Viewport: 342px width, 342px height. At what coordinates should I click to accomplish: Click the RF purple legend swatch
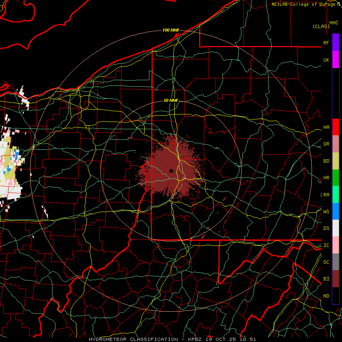click(x=336, y=43)
